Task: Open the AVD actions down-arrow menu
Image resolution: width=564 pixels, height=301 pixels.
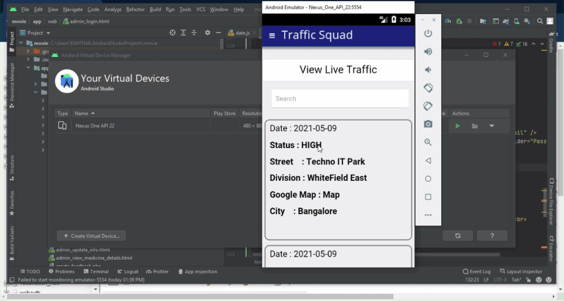Action: coord(492,126)
